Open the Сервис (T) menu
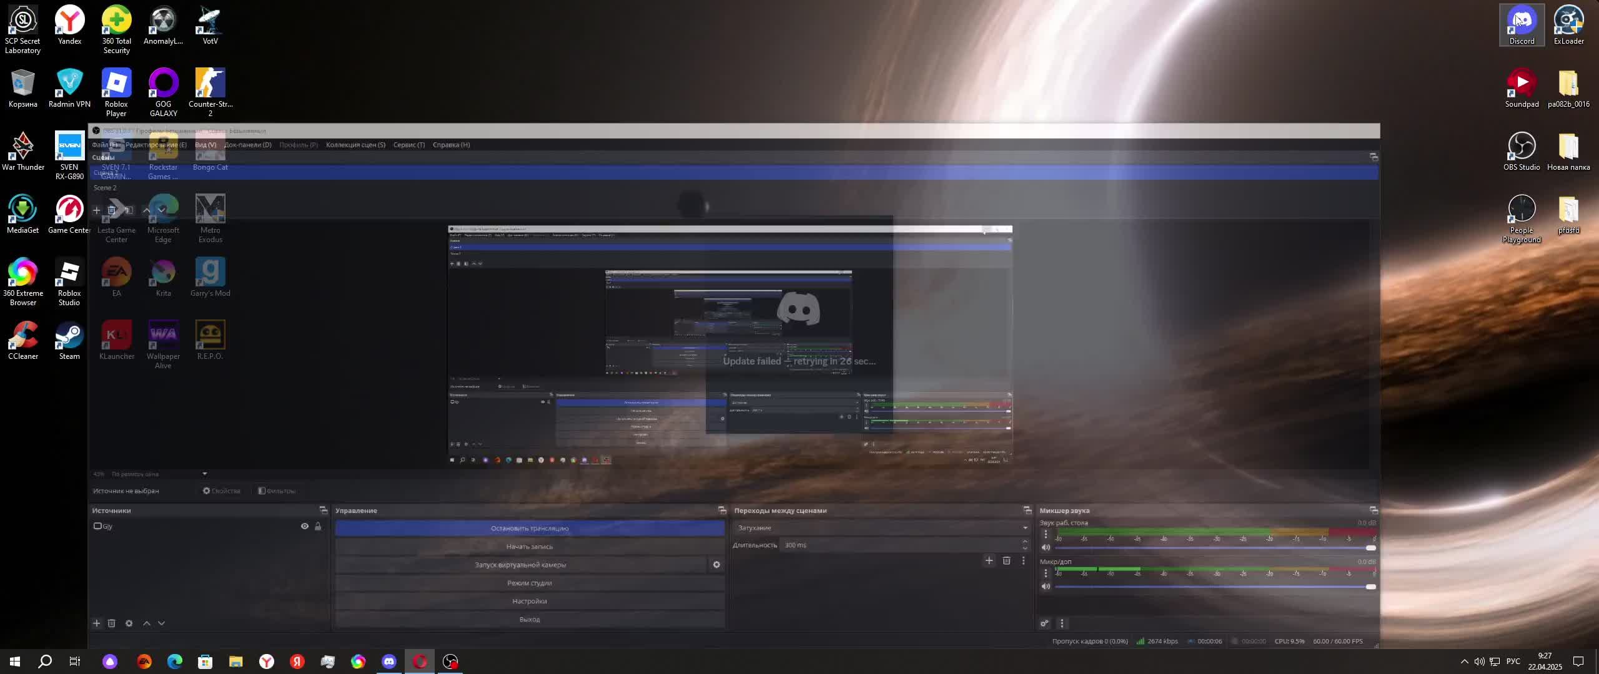1599x674 pixels. pos(408,145)
